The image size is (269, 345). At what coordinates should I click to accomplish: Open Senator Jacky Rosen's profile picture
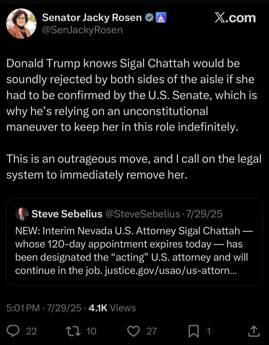point(21,24)
